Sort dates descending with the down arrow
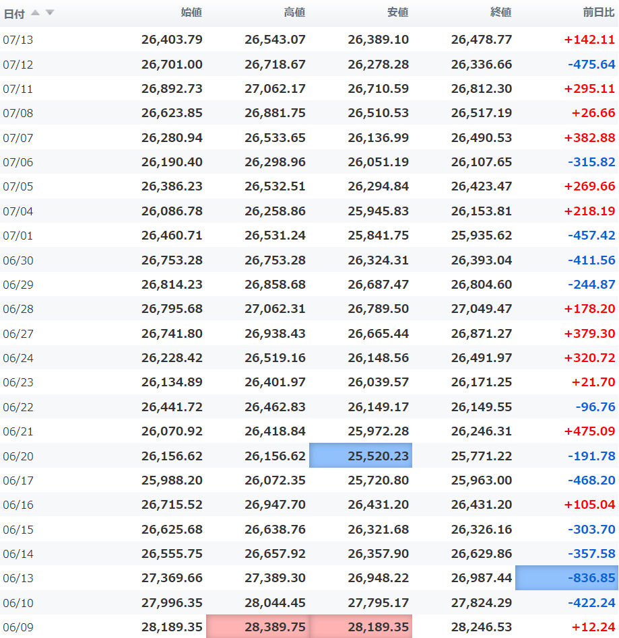The width and height of the screenshot is (619, 638). click(50, 13)
